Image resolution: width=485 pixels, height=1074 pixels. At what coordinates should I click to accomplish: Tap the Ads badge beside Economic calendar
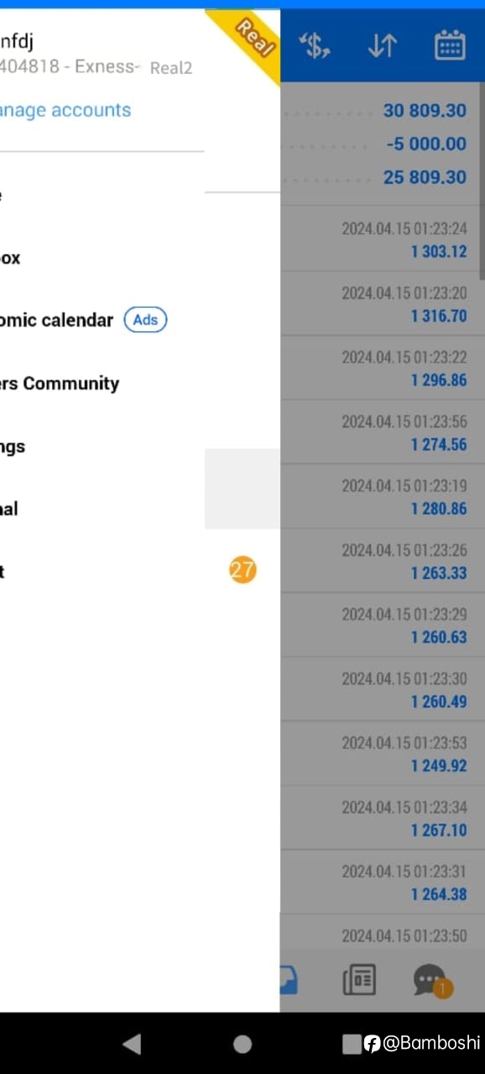[145, 320]
